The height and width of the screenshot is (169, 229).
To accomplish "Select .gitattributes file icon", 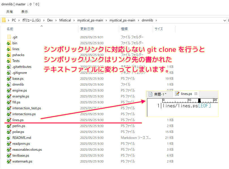I will coord(9,67).
